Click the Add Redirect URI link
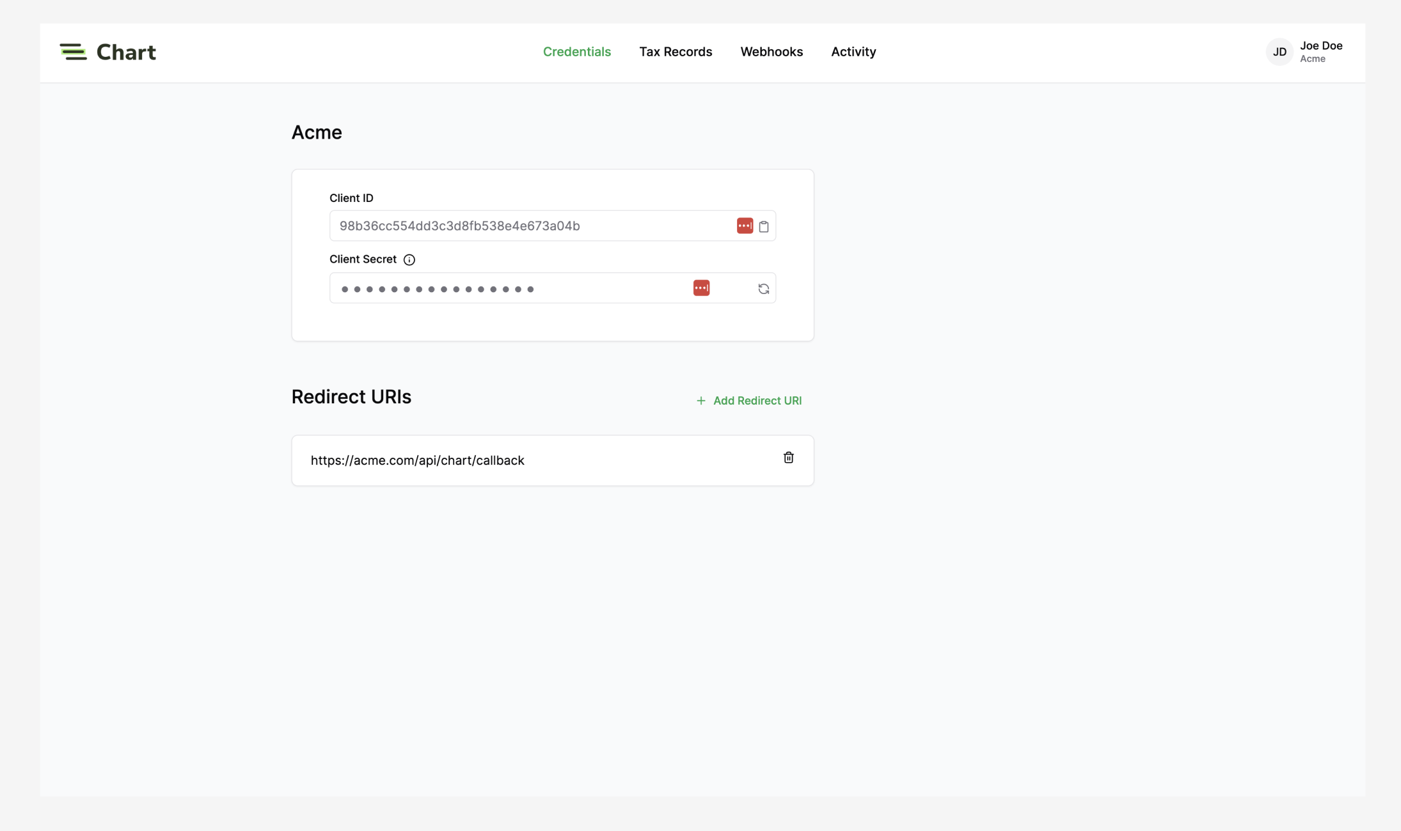 757,401
